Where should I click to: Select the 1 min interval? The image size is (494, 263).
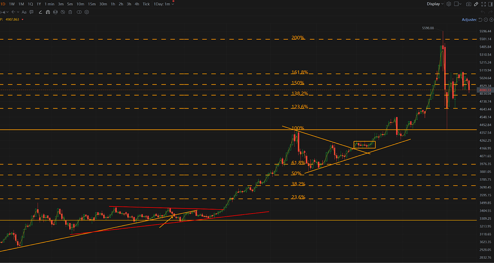pyautogui.click(x=50, y=4)
